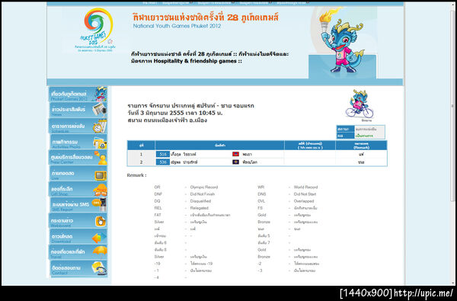Click the Remark column header in results table
Viewport: 457px width, 301px height.
coord(361,146)
